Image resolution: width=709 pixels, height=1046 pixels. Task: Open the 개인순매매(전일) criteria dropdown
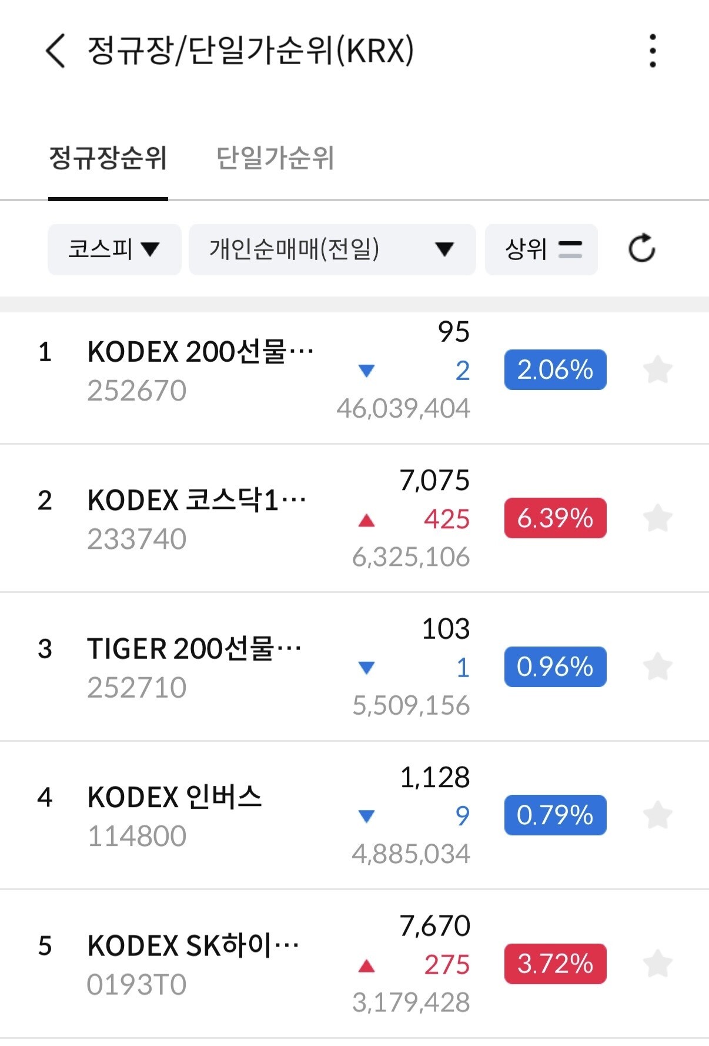[332, 249]
